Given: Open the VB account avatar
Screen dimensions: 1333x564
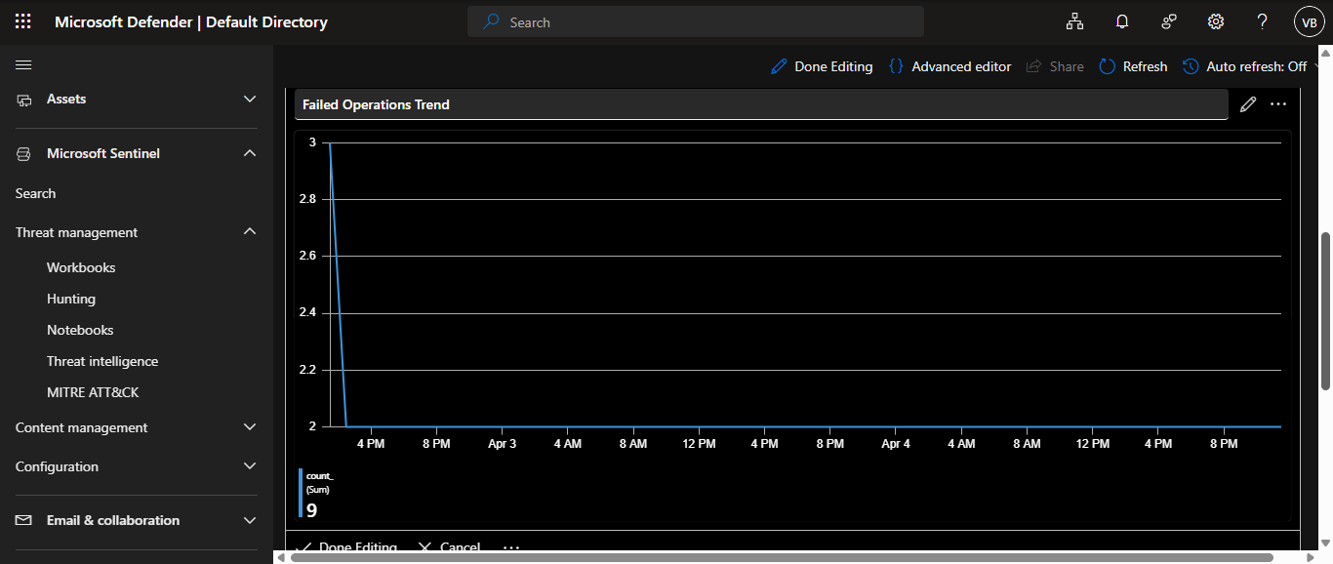Looking at the screenshot, I should tap(1309, 21).
